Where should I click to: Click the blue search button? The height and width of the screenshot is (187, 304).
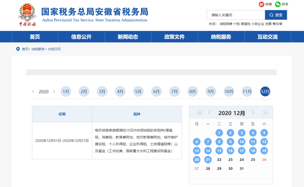276,15
